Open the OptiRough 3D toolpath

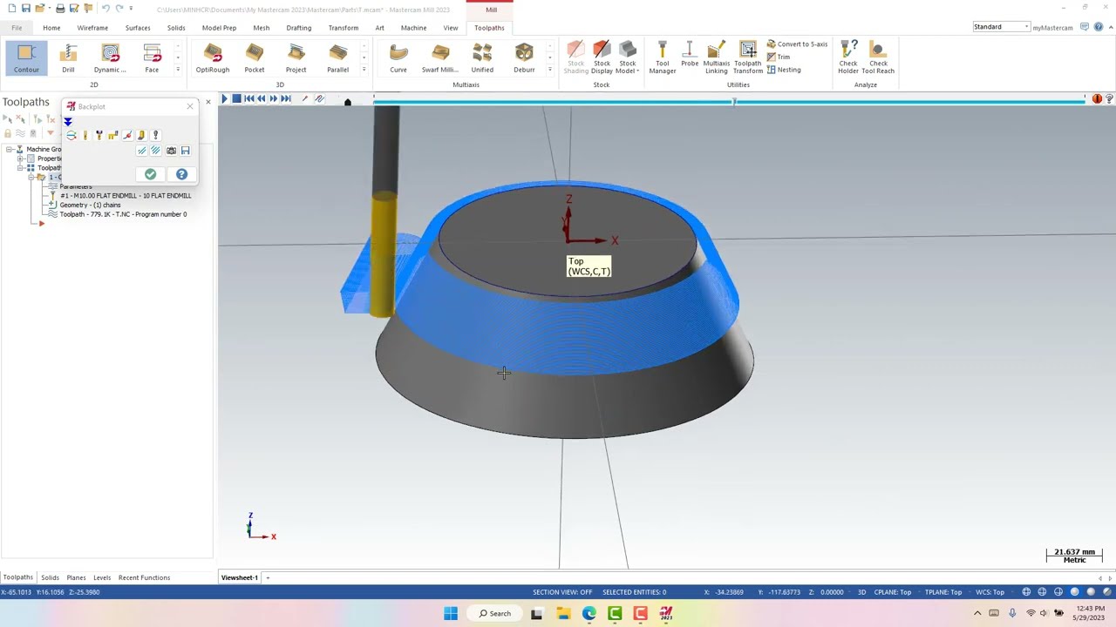213,59
